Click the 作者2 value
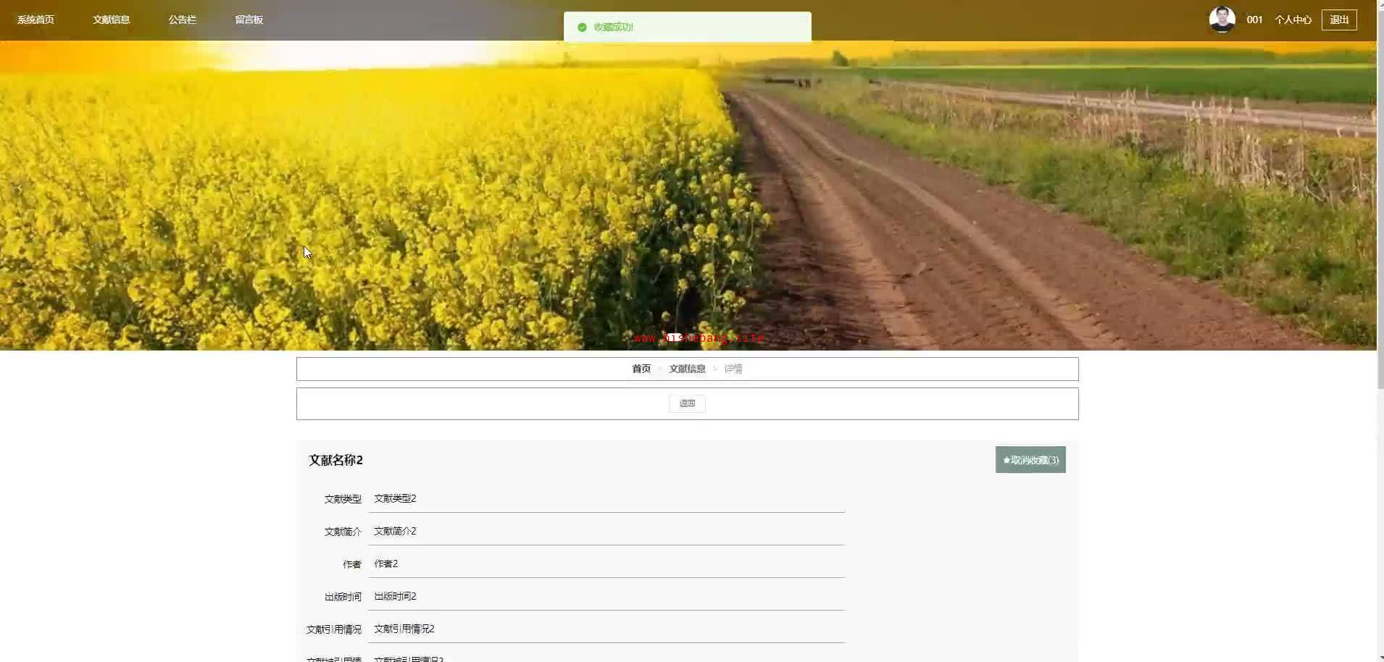 tap(386, 563)
